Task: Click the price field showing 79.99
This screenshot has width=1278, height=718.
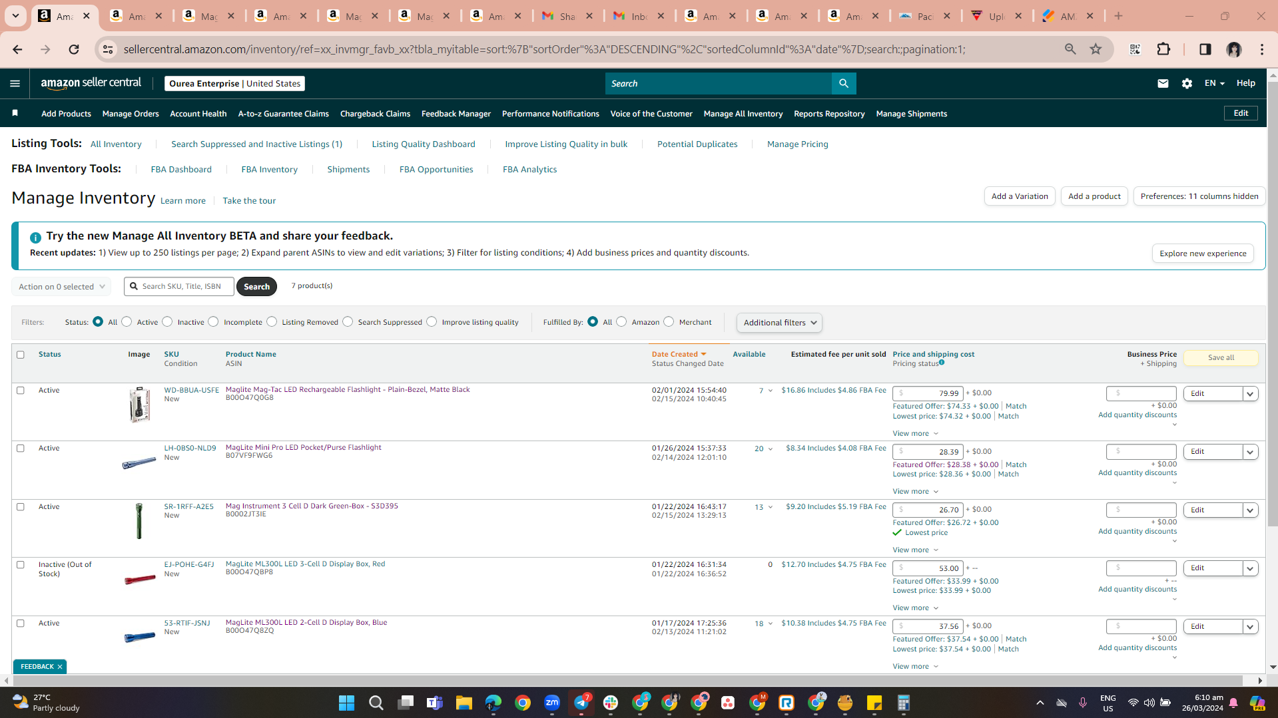Action: tap(928, 394)
